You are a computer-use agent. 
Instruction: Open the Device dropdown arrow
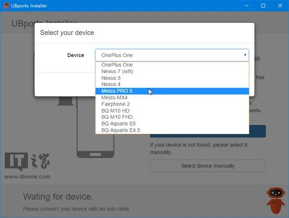[245, 55]
